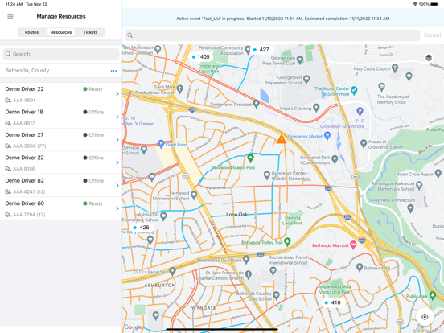This screenshot has width=444, height=333.
Task: Click Ready status of Demo Driver 60
Action: [x=92, y=203]
